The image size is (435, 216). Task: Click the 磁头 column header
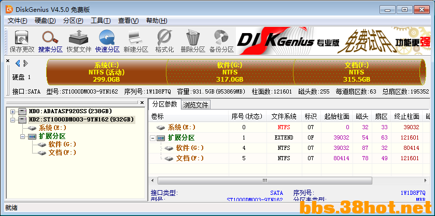click(x=362, y=117)
